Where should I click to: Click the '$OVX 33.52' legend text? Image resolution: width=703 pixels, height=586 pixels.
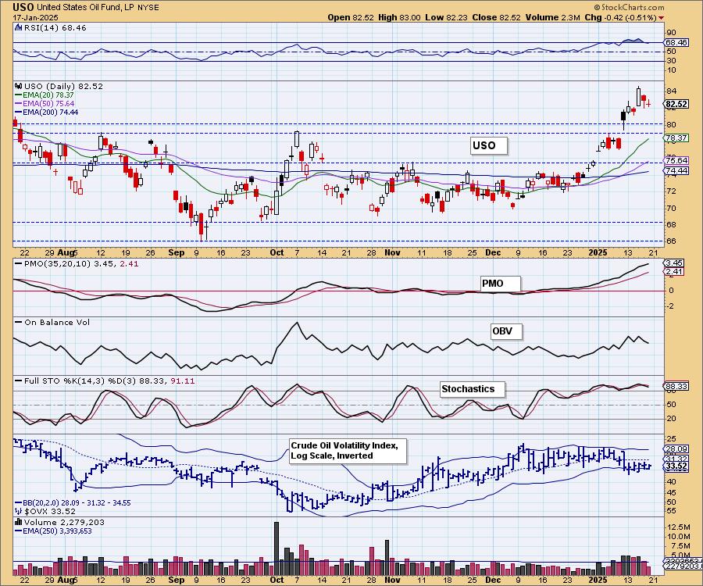click(50, 512)
